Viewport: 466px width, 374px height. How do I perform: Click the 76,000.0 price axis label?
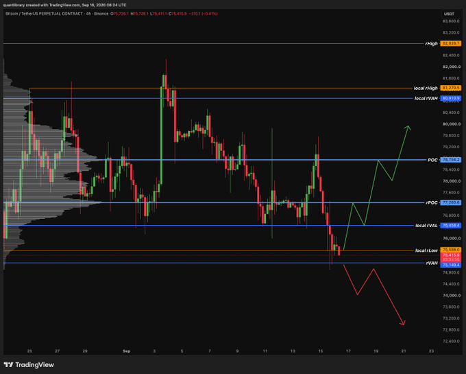tap(451, 238)
